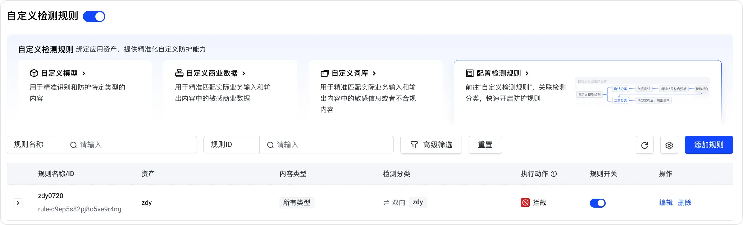
Task: Turn off the zdy0720 rule switch
Action: (598, 203)
